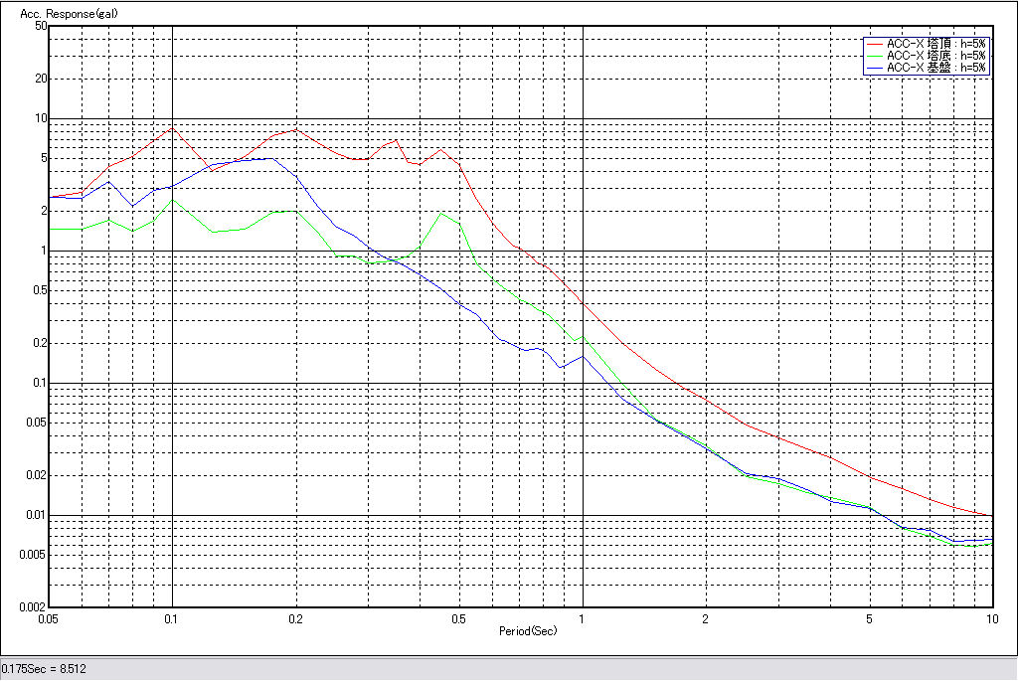Image resolution: width=1018 pixels, height=681 pixels.
Task: Click the 0.05 tick on the period axis
Action: tap(49, 618)
